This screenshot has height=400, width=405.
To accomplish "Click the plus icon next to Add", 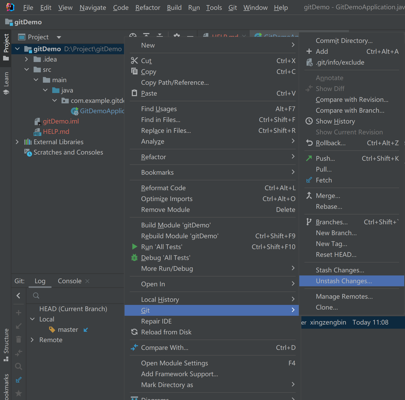I will pos(309,51).
